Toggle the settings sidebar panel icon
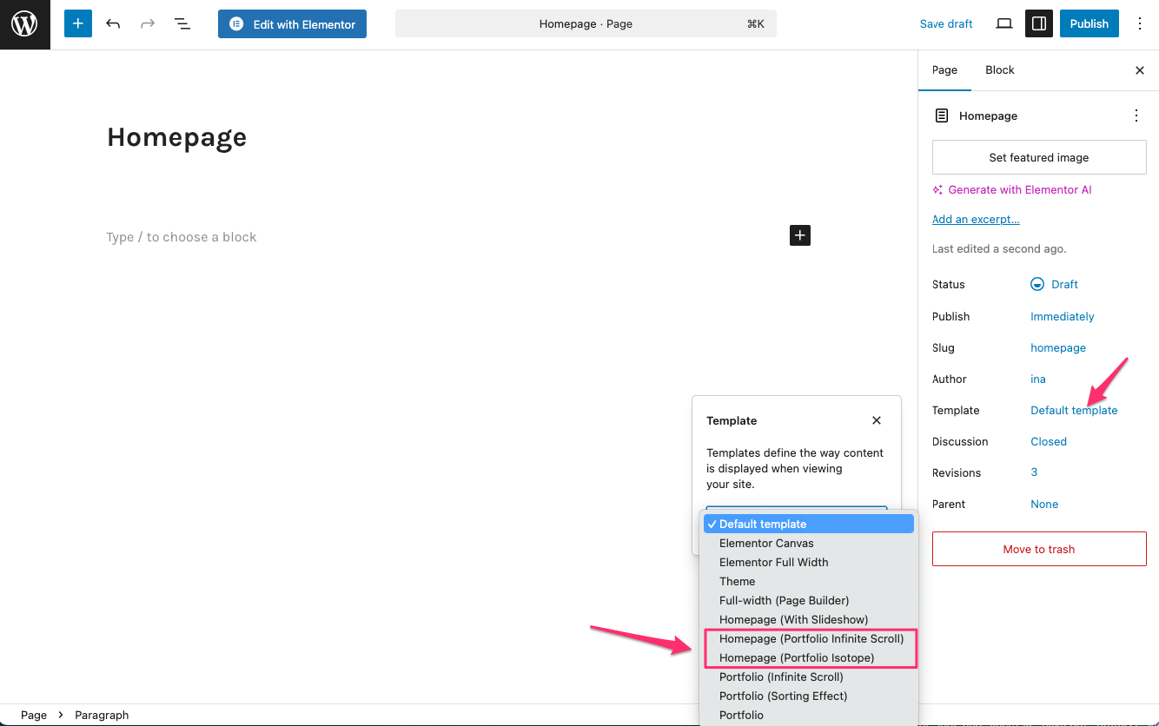The width and height of the screenshot is (1159, 726). [x=1038, y=23]
